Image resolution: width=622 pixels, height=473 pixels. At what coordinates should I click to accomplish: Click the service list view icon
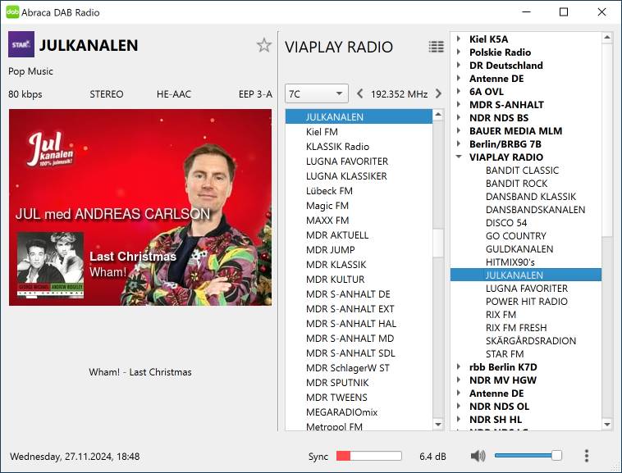click(436, 47)
